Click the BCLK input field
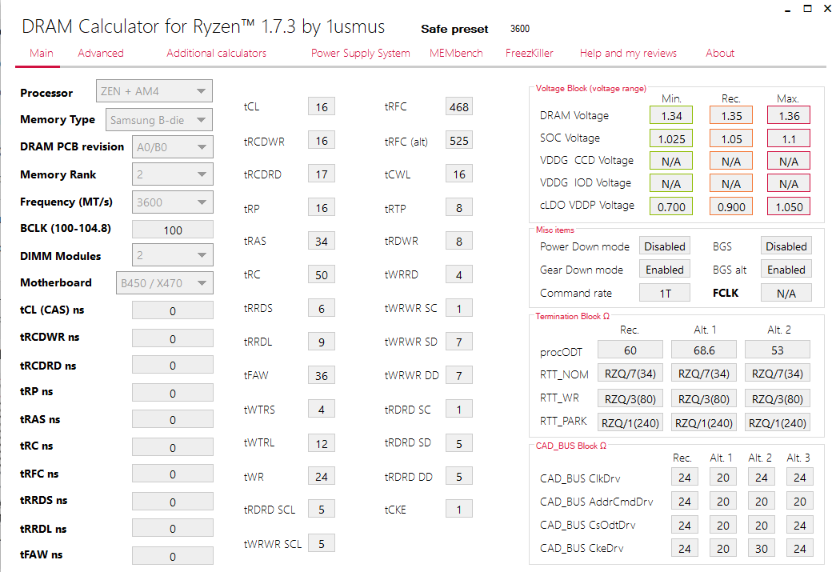The height and width of the screenshot is (572, 840). (173, 230)
